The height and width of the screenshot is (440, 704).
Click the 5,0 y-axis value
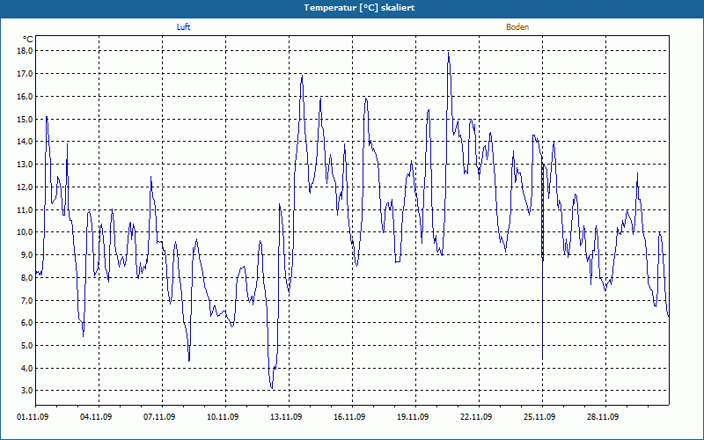point(26,345)
